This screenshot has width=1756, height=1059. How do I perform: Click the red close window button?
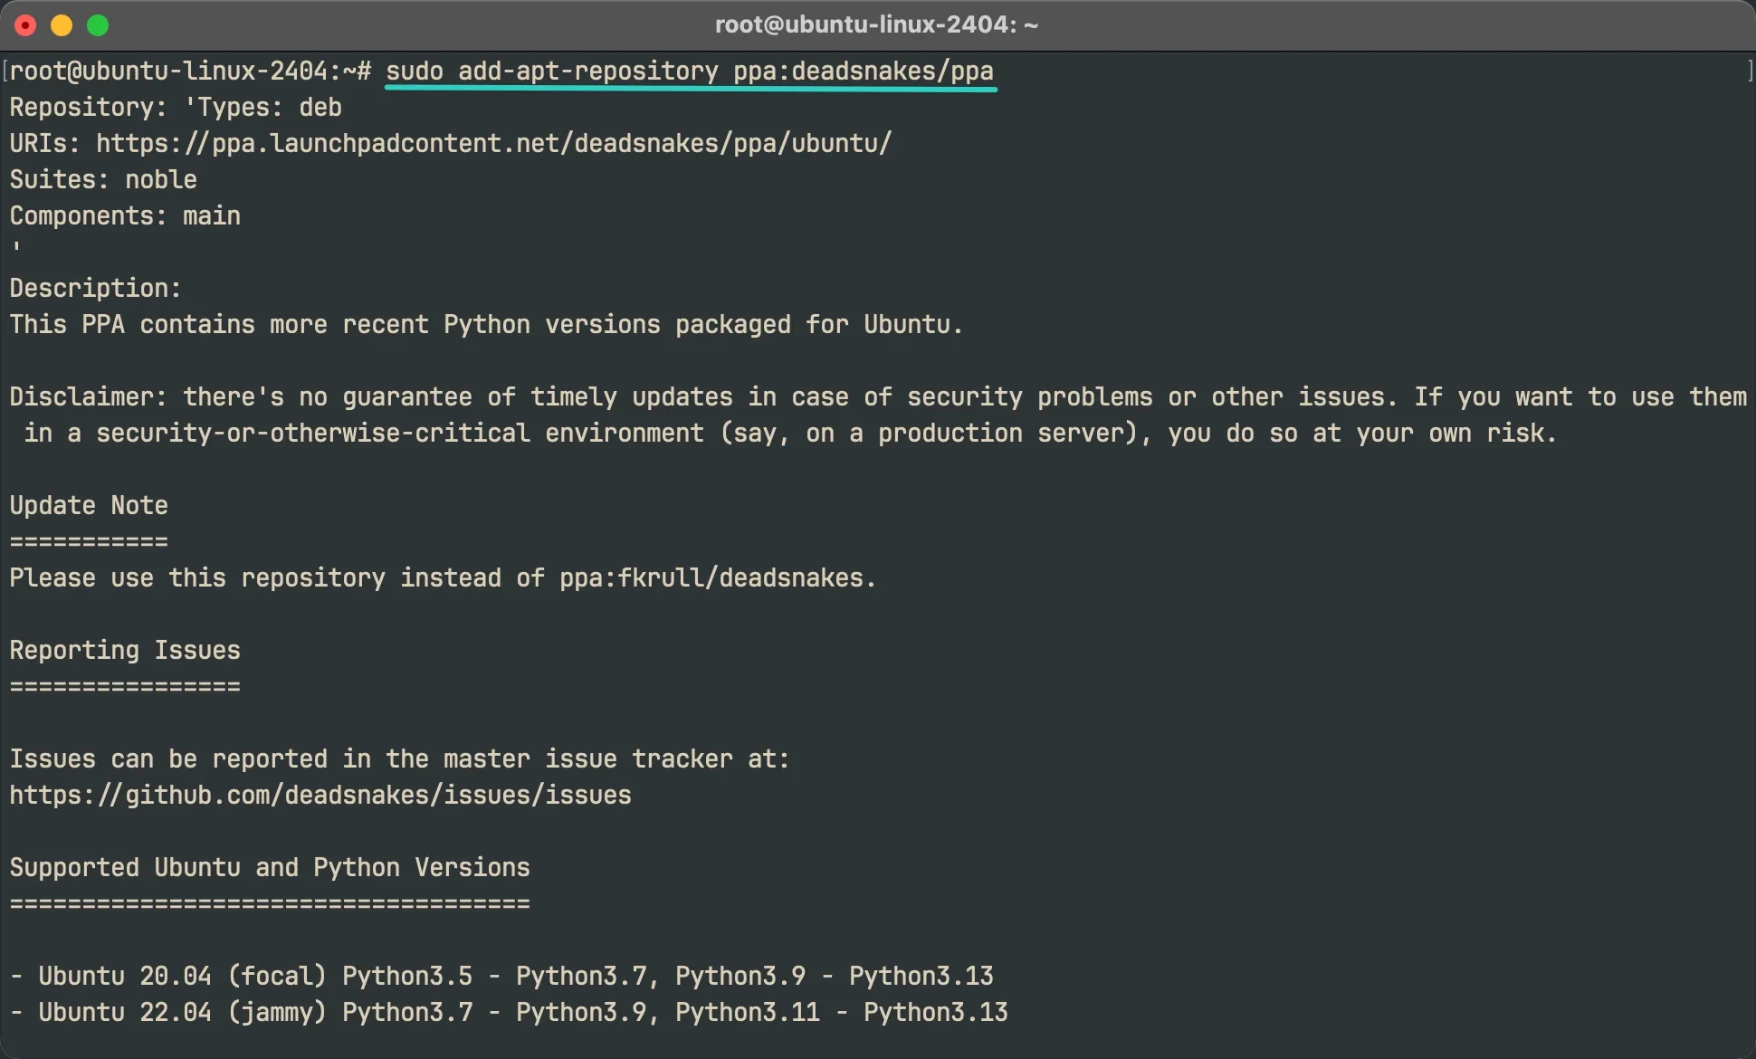25,25
